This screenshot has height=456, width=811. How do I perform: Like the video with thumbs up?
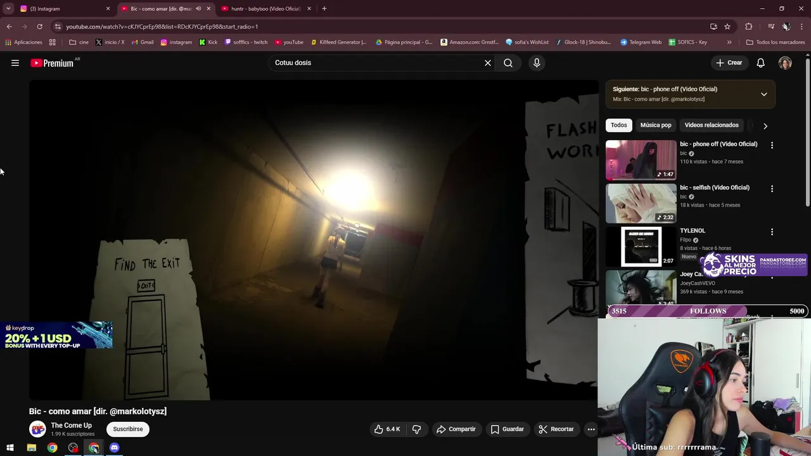386,429
